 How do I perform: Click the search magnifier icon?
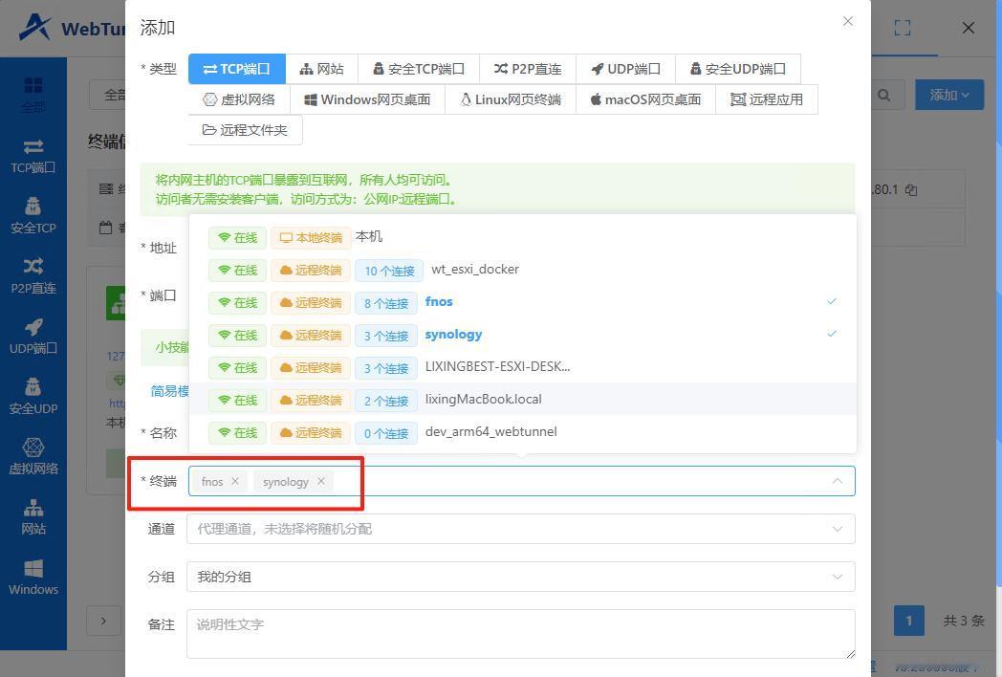[883, 95]
